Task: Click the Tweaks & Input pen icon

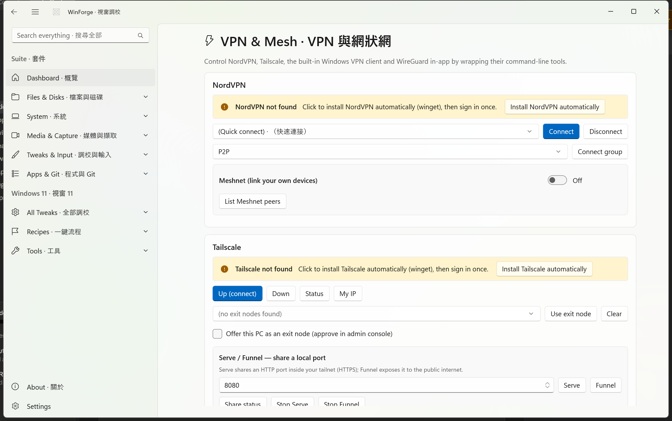Action: pyautogui.click(x=15, y=155)
